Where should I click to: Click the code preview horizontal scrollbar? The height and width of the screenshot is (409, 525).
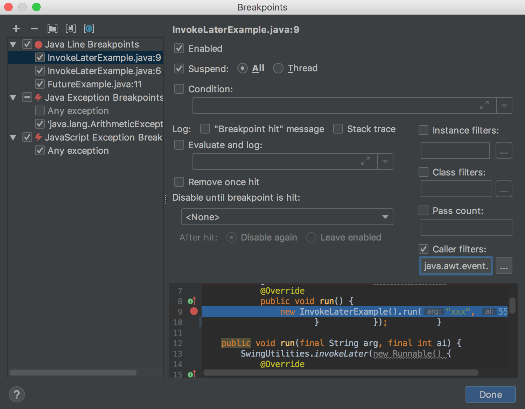click(341, 373)
